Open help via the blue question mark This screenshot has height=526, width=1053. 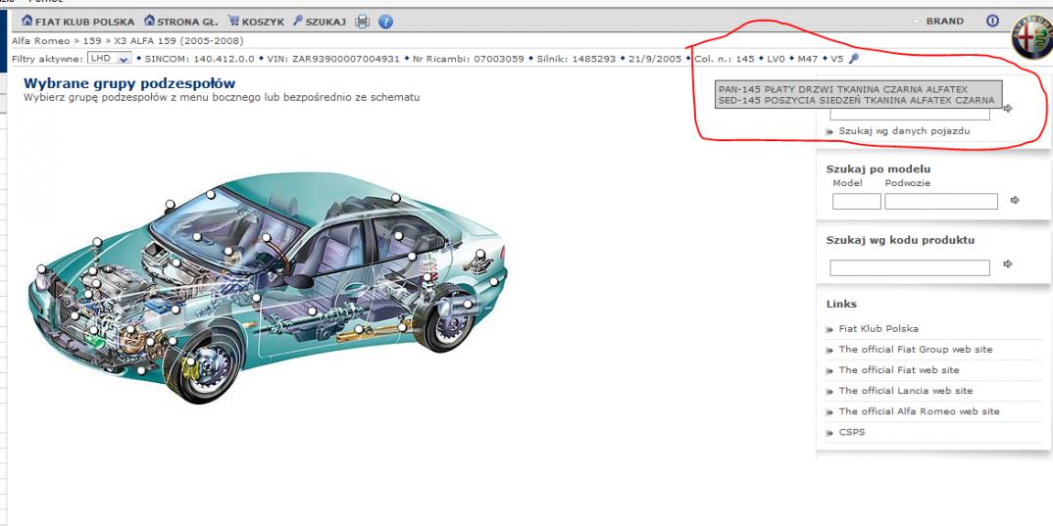tap(385, 22)
